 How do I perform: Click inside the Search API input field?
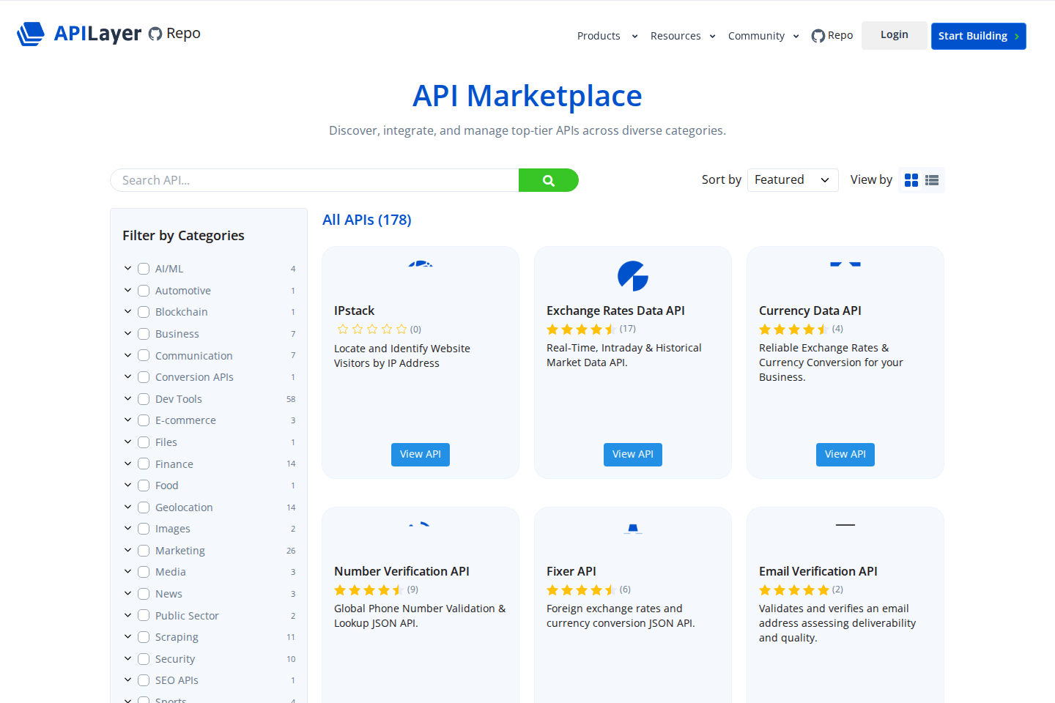point(308,179)
